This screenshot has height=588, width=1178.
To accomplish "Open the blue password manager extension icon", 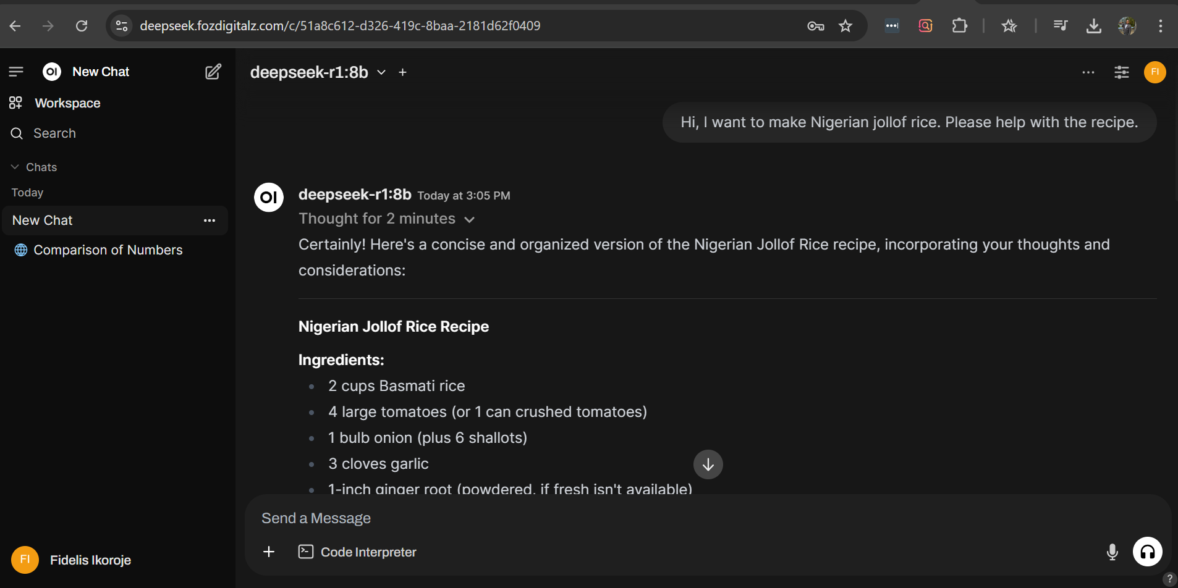I will (892, 26).
